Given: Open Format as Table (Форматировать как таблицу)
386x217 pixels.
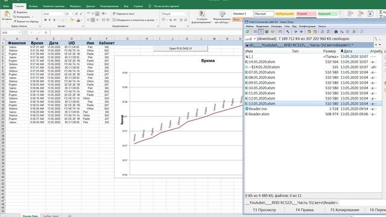Looking at the screenshot, I should (222, 17).
